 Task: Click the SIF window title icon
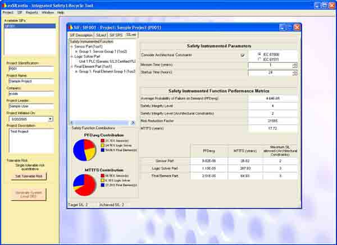tap(70, 27)
